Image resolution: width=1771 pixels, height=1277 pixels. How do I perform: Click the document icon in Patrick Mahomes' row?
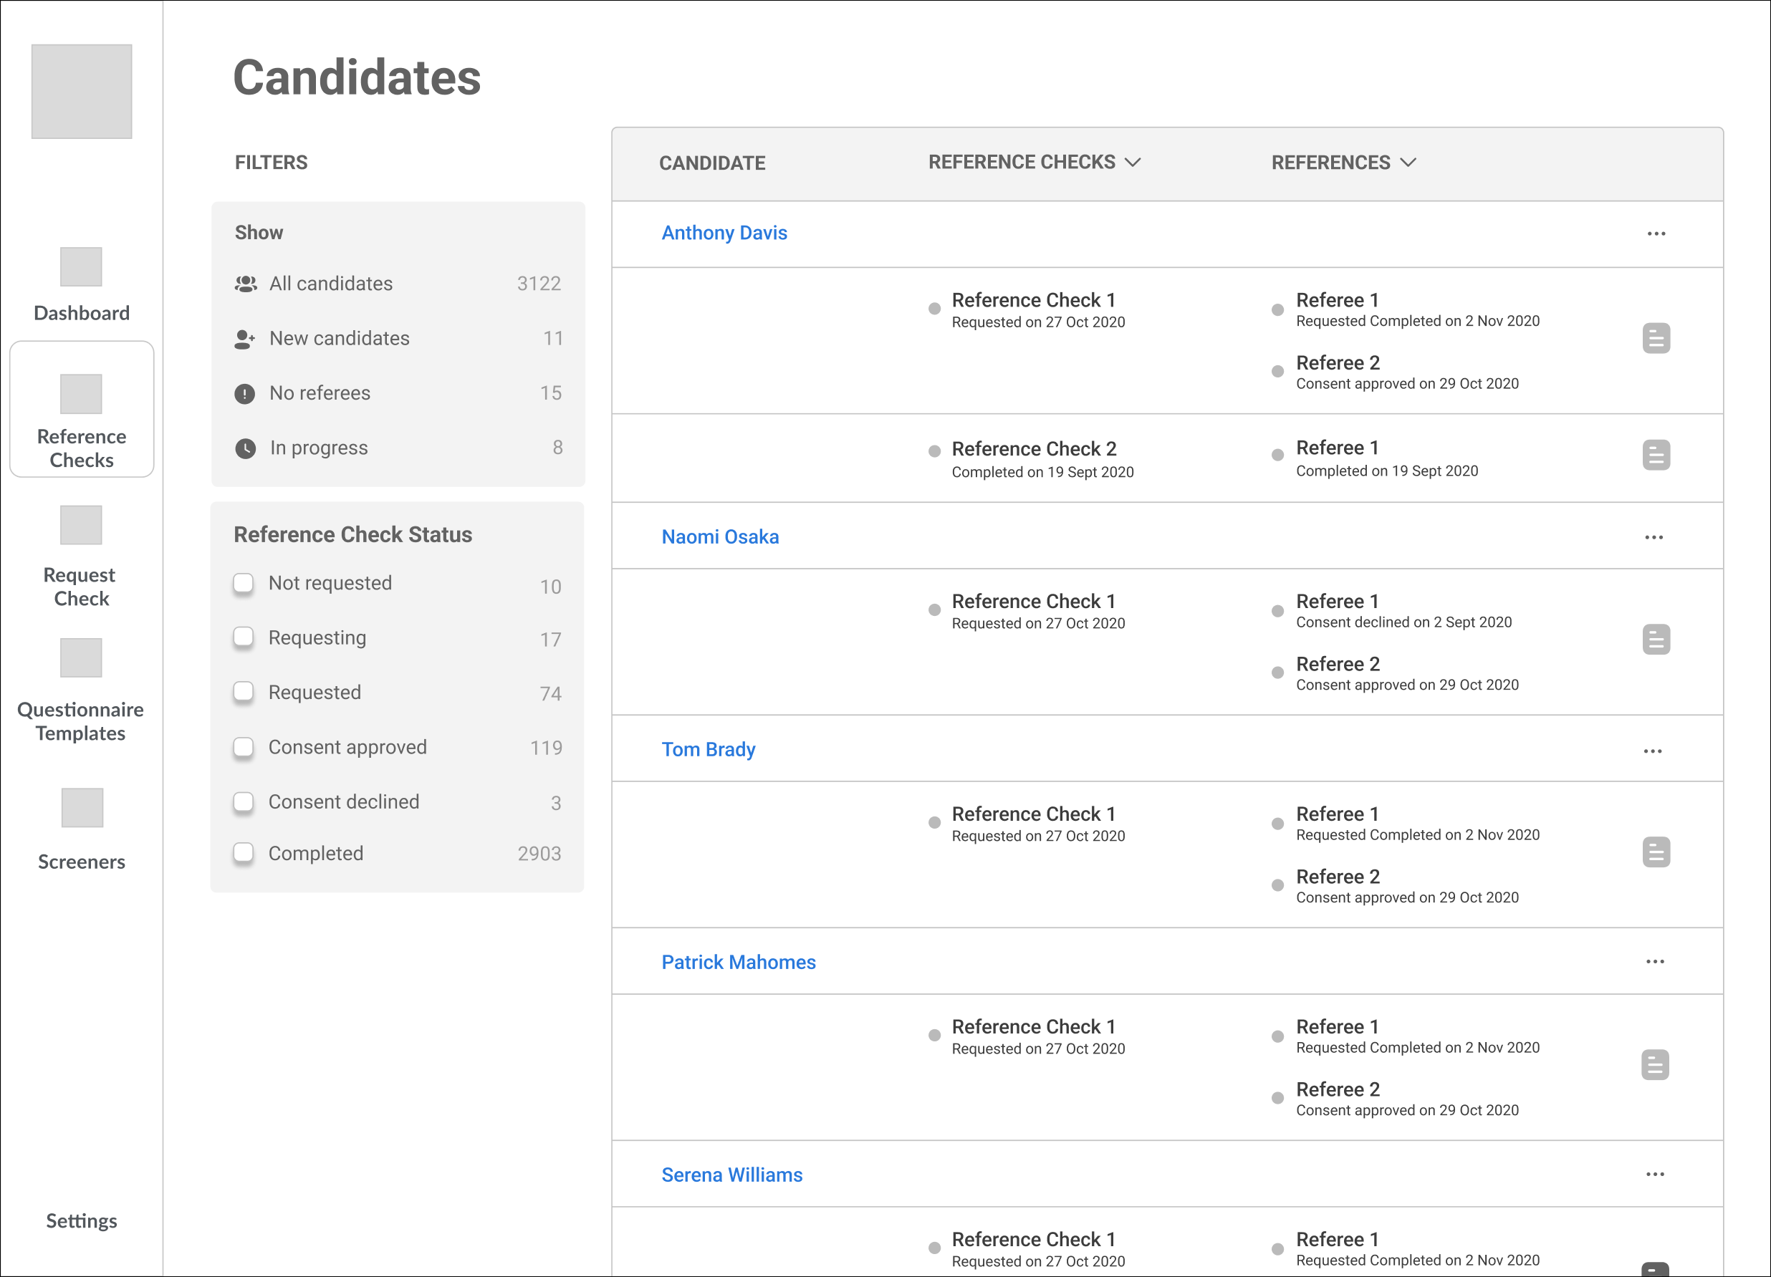1654,1065
